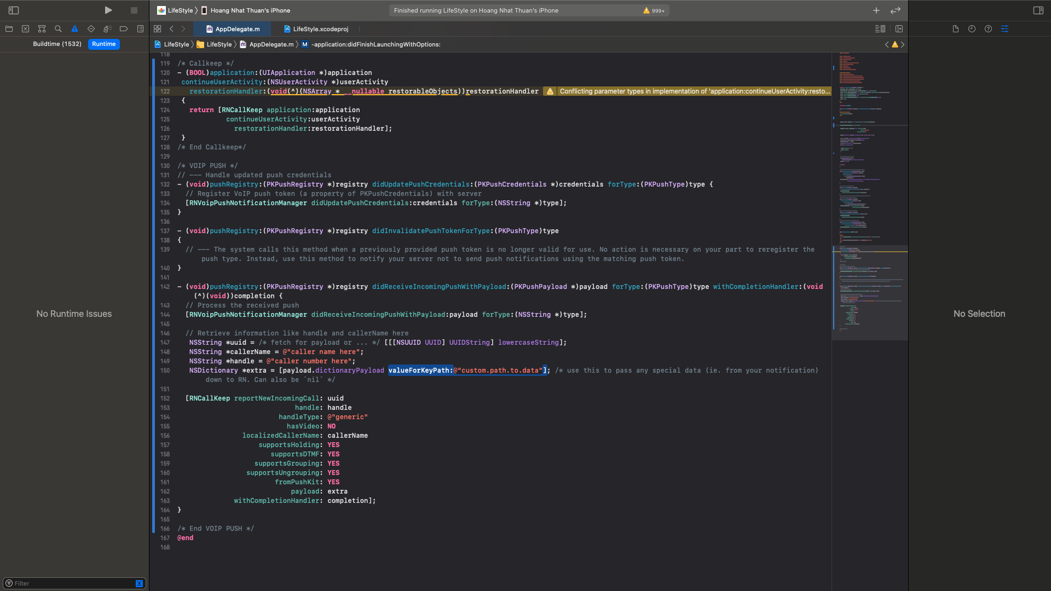Toggle the left navigator sidebar

click(14, 10)
